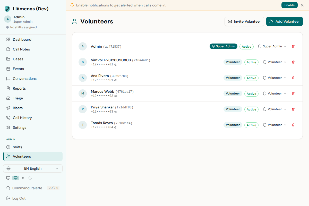Delete the Admin user with trash icon
Viewport: 309px width, 206px height.
click(x=293, y=46)
